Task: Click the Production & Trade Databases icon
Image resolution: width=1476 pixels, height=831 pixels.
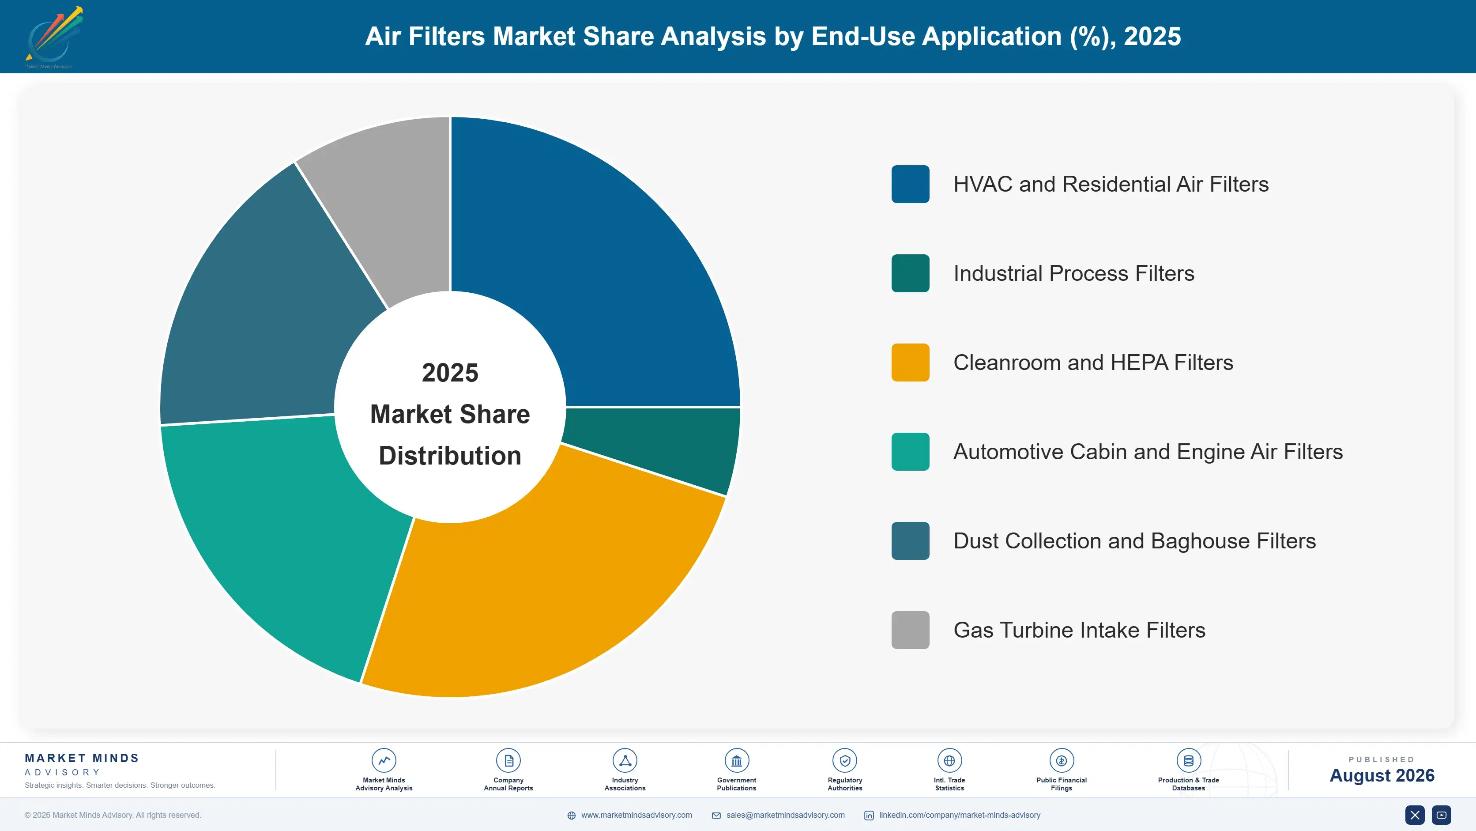Action: pos(1188,760)
